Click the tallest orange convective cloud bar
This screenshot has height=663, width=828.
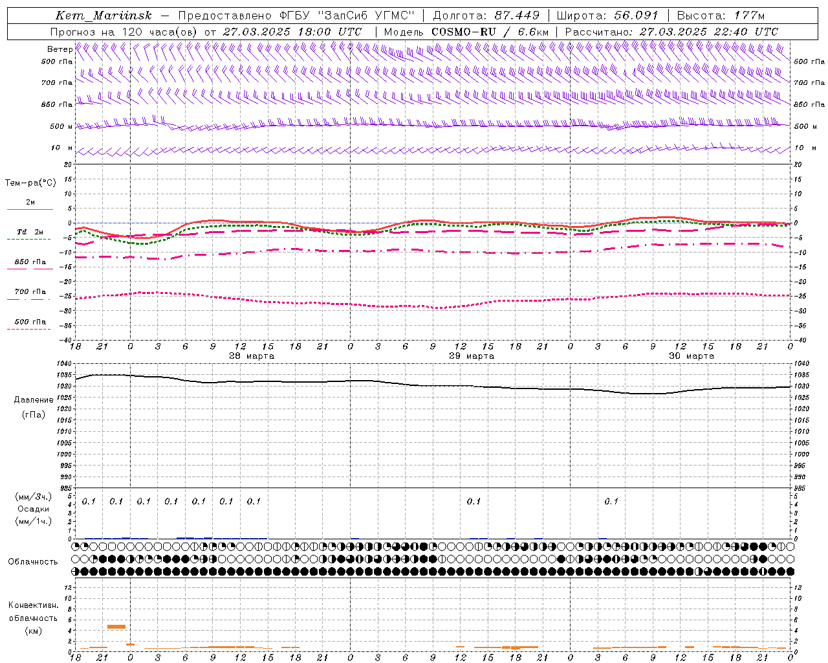pyautogui.click(x=116, y=626)
